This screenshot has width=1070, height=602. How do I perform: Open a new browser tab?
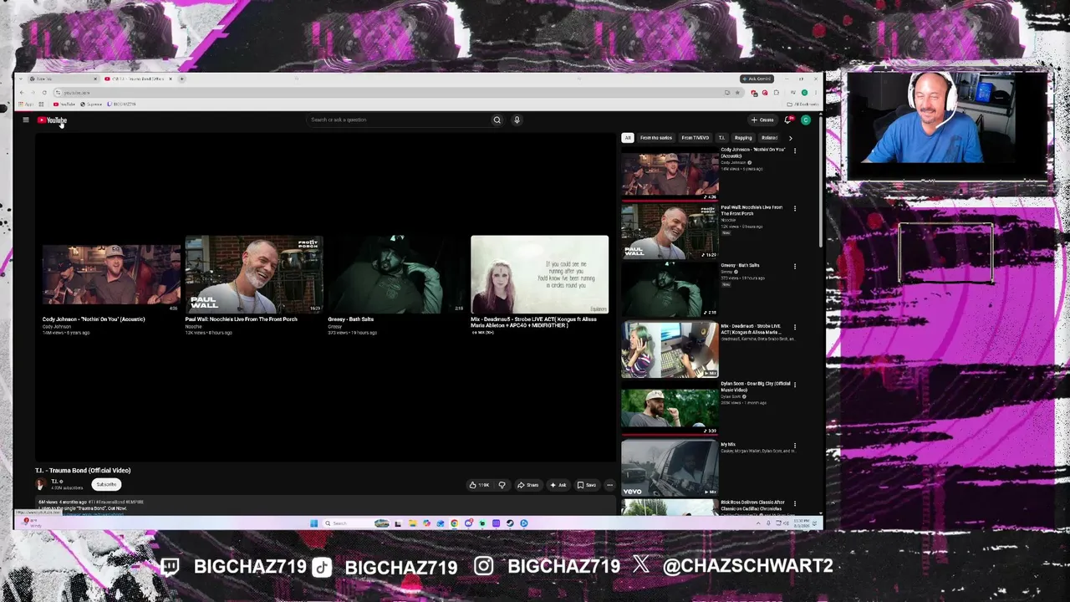point(182,79)
